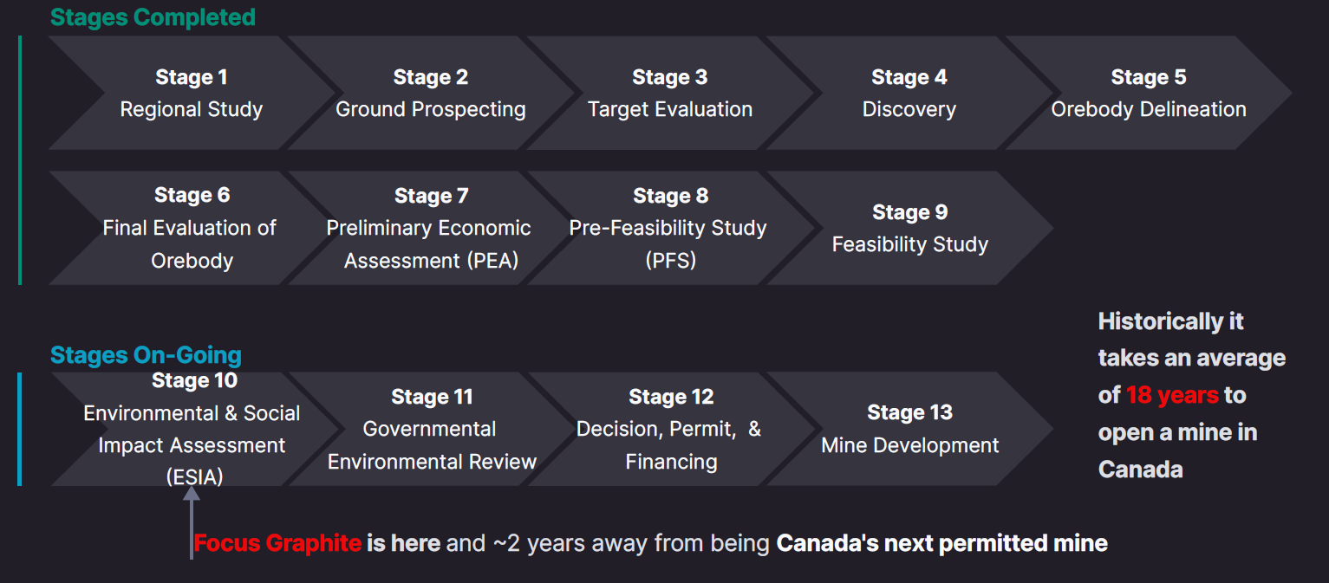Select Stage 12 Decision, Permit, & Financing

[x=670, y=429]
